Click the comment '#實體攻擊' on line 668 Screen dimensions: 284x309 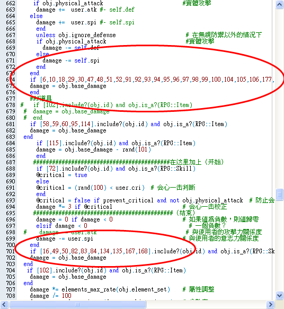[200, 41]
